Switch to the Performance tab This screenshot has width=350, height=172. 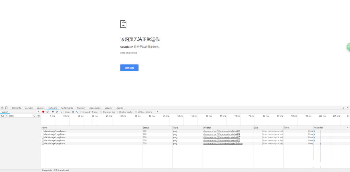(x=67, y=108)
